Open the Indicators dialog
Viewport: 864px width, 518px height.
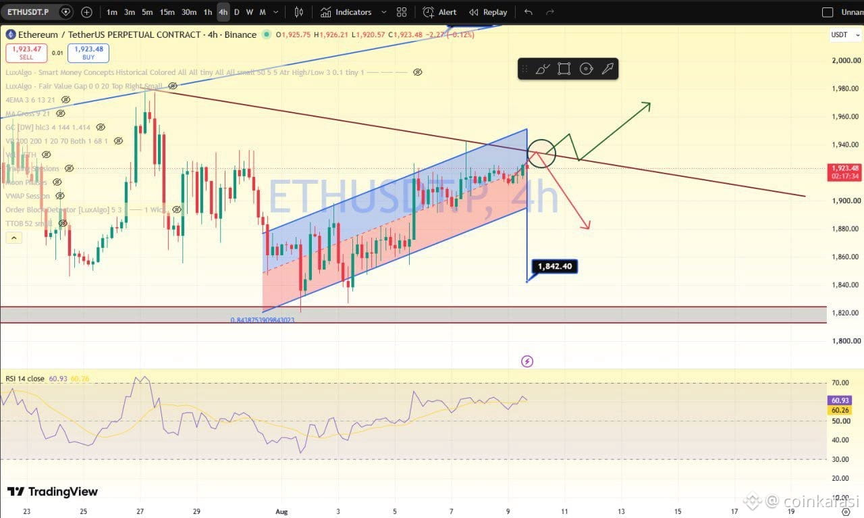pos(346,12)
